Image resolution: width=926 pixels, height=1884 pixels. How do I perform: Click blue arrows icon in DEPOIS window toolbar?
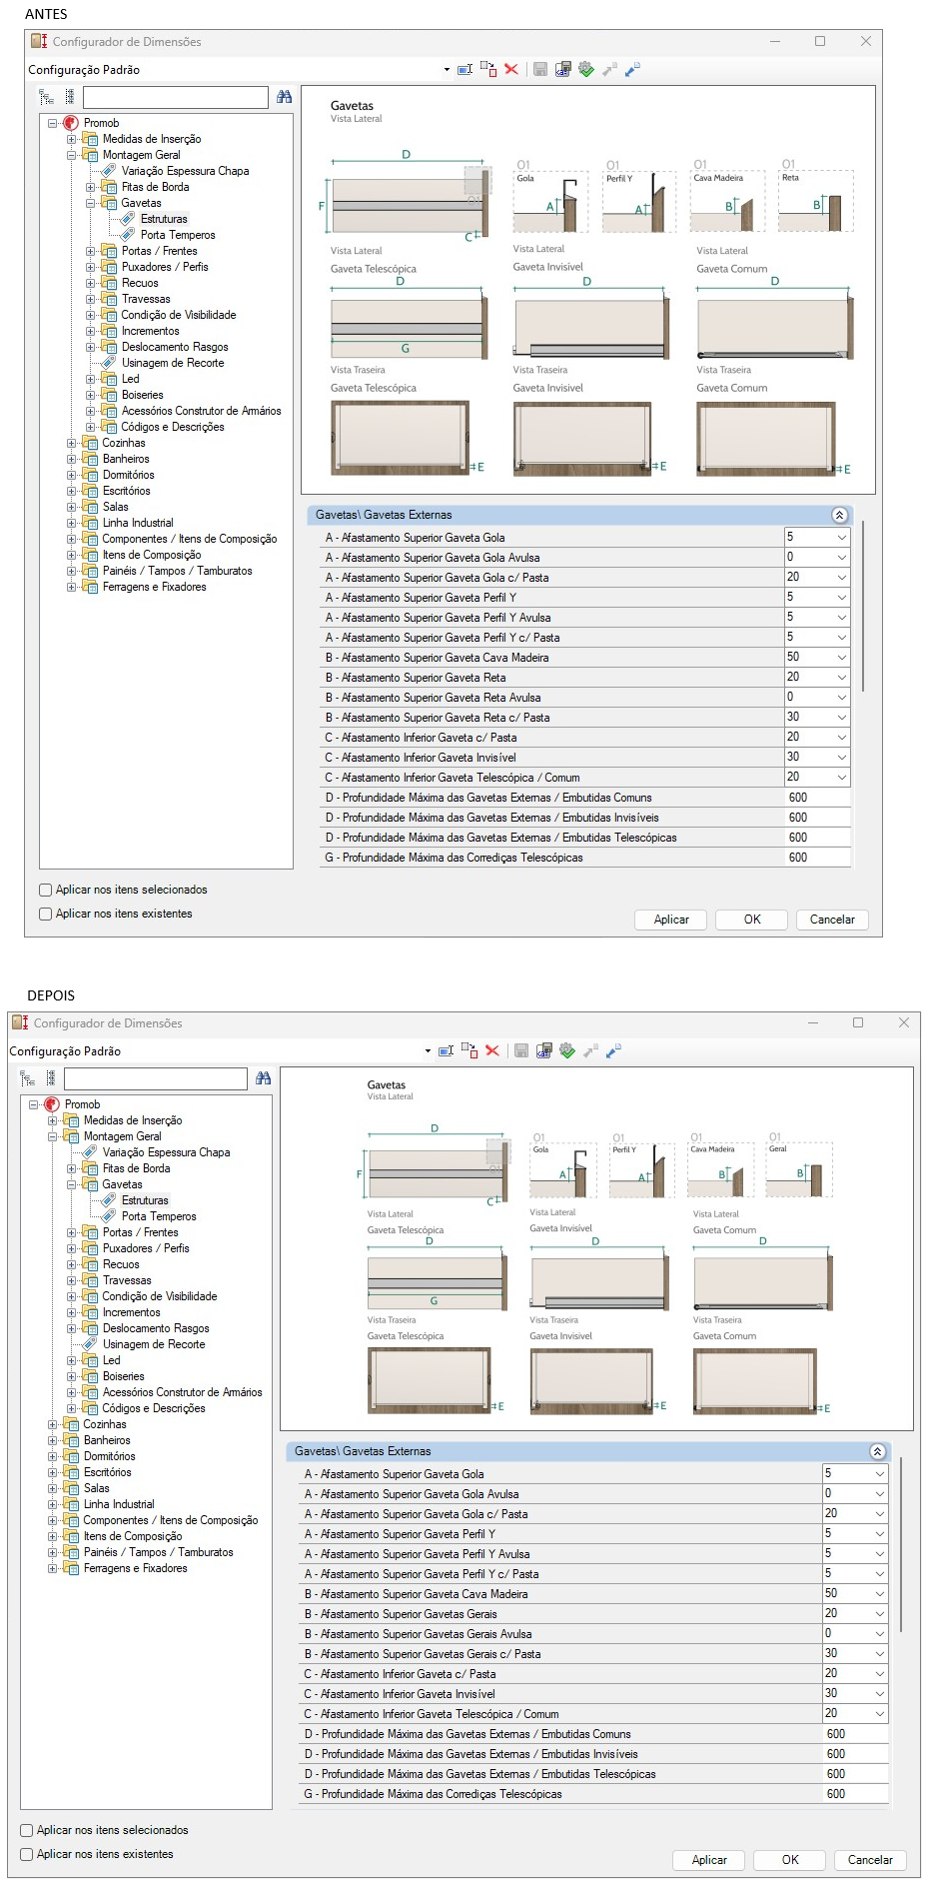[613, 1050]
